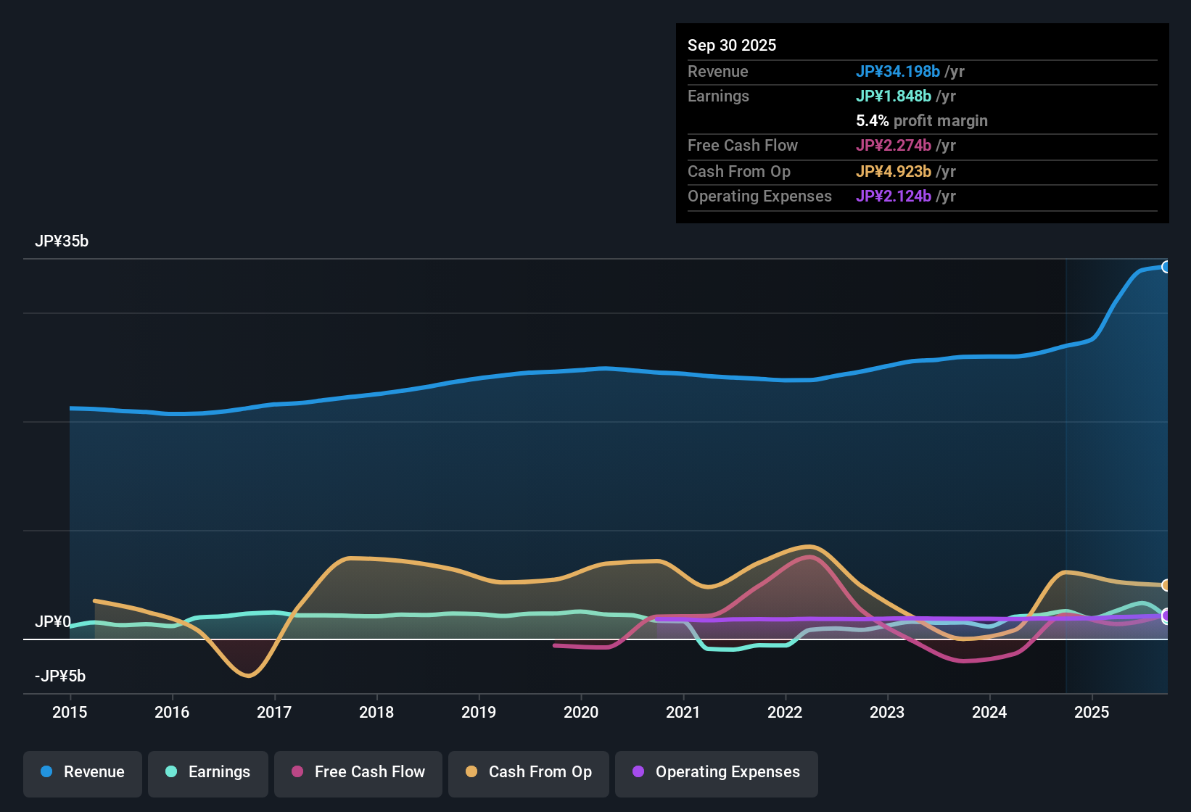
Task: Click the orange Cash From Op legend dot
Action: [x=471, y=772]
